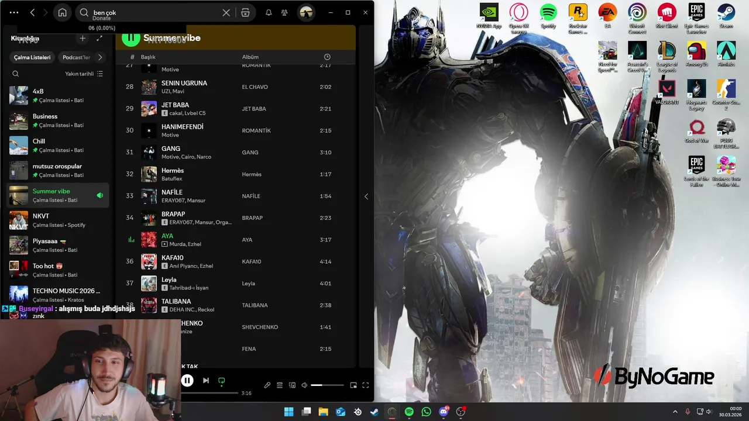Image resolution: width=749 pixels, height=421 pixels.
Task: Search within the library sidebar
Action: pos(16,74)
